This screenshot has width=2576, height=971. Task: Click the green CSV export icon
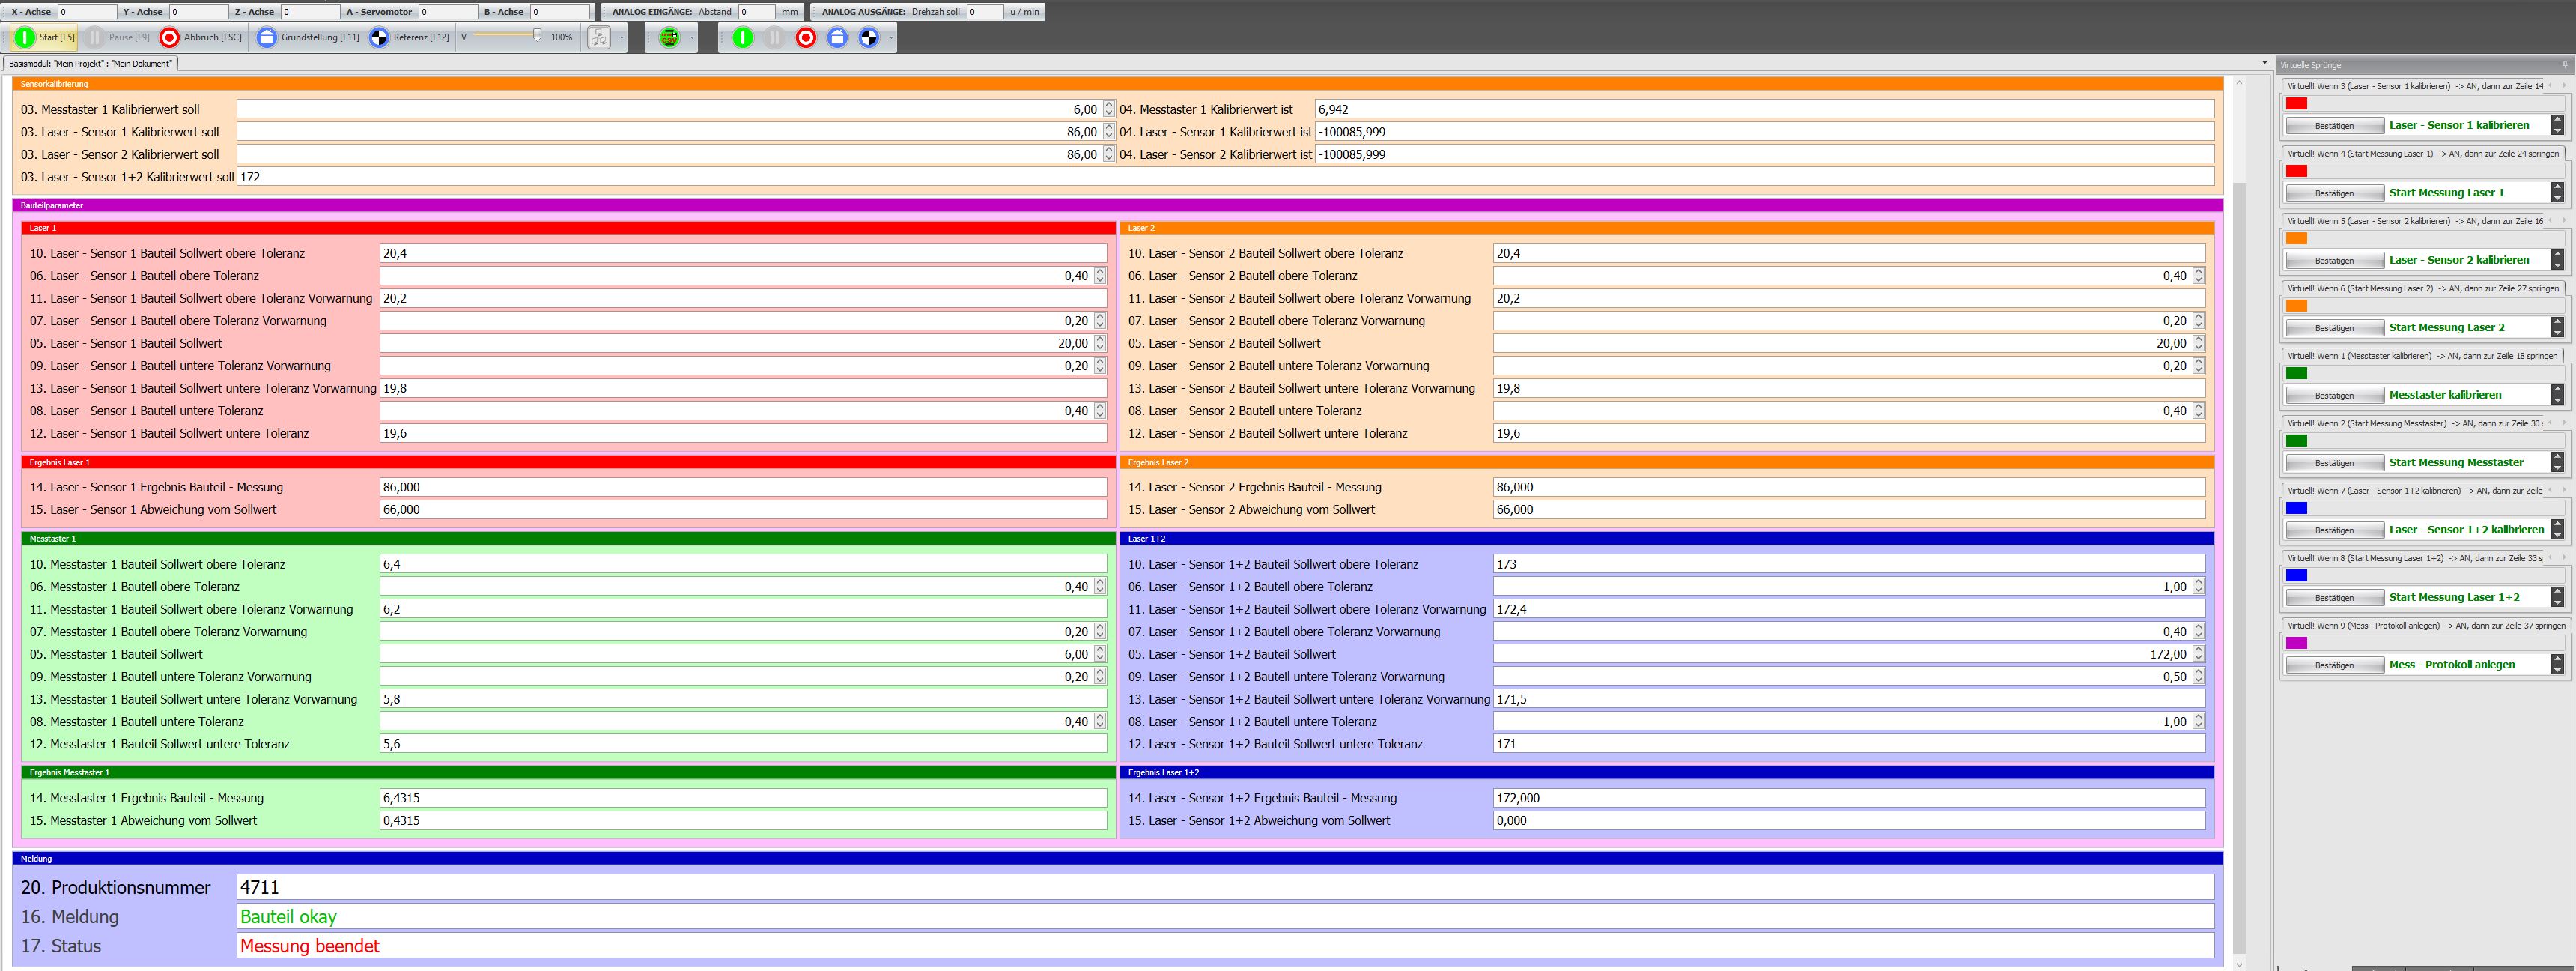pos(670,38)
